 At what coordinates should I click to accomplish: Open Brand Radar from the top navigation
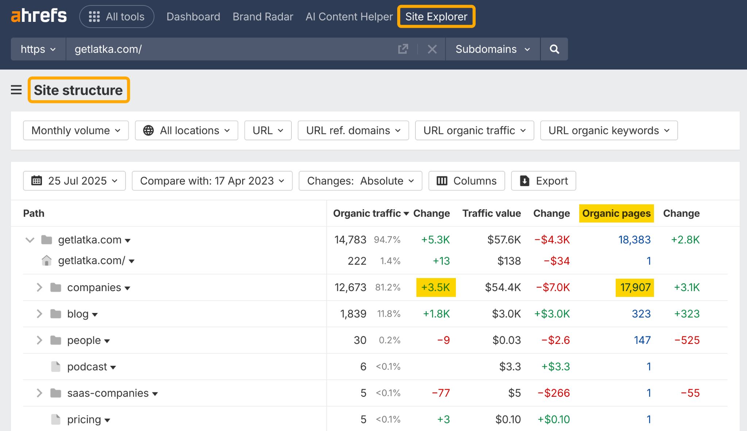263,16
